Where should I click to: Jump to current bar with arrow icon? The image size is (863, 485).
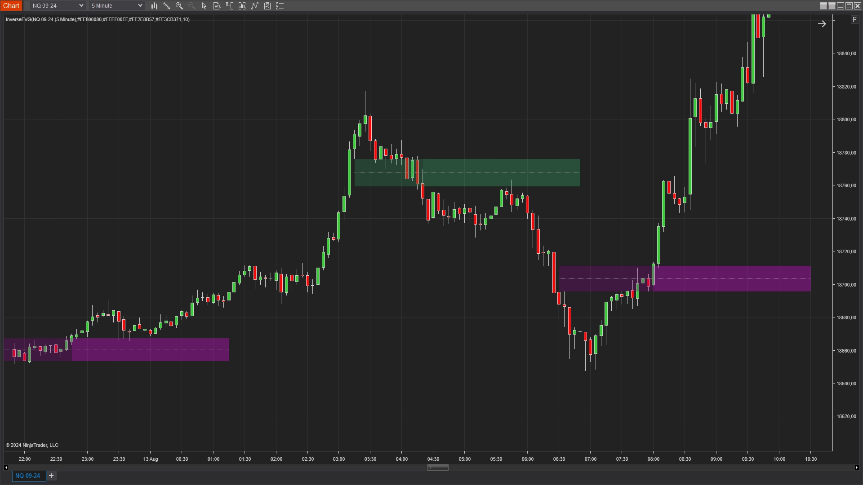point(822,24)
